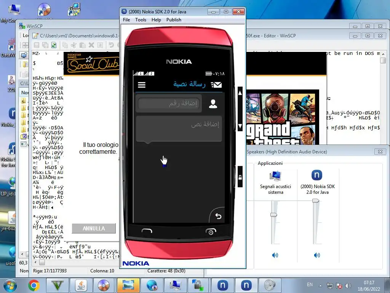Click paste icon in WinSCP editor toolbar

[x=82, y=45]
